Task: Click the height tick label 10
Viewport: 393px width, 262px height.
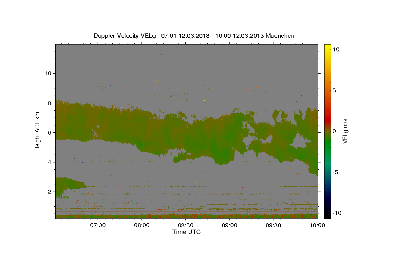Action: coord(47,73)
